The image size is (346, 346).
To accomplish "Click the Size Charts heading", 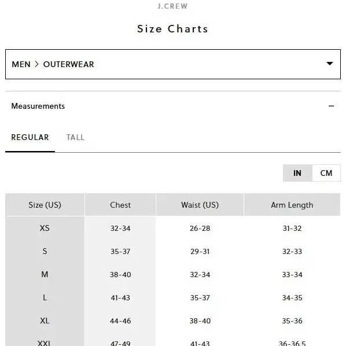I will [x=173, y=29].
